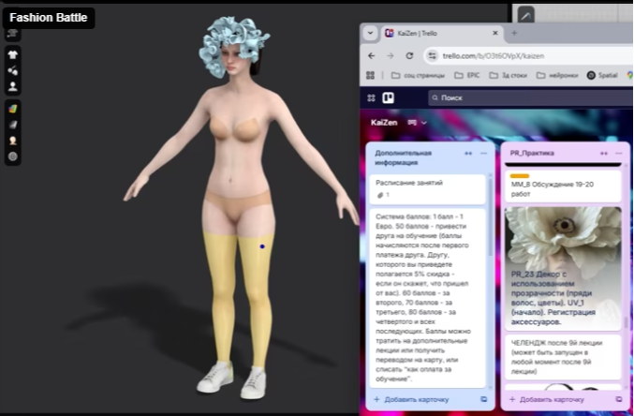Open the Trello app switcher grid
Viewport: 634px width, 416px height.
coord(372,97)
